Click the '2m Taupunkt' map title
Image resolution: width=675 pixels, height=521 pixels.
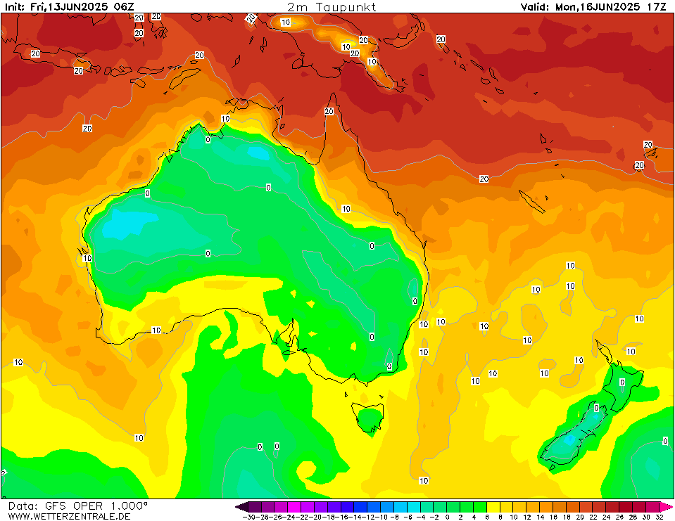[332, 7]
